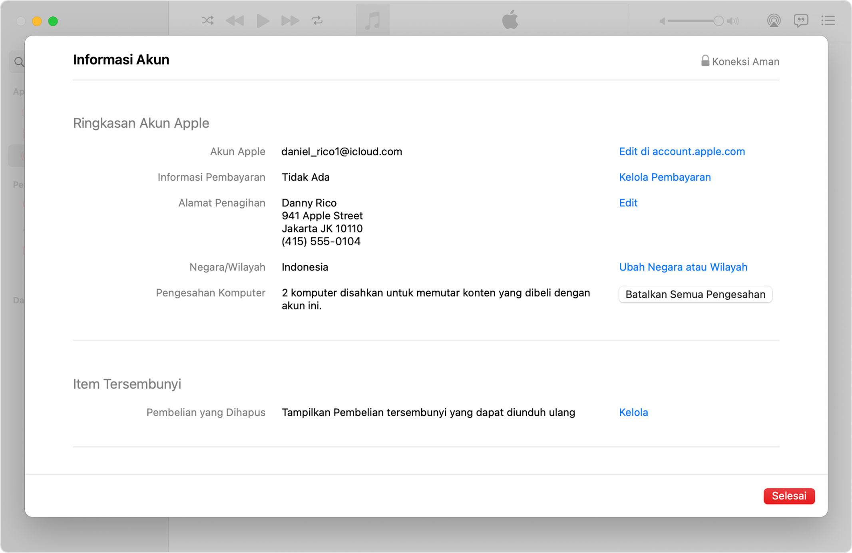The image size is (852, 553).
Task: Adjust the volume slider knob
Action: tap(718, 21)
